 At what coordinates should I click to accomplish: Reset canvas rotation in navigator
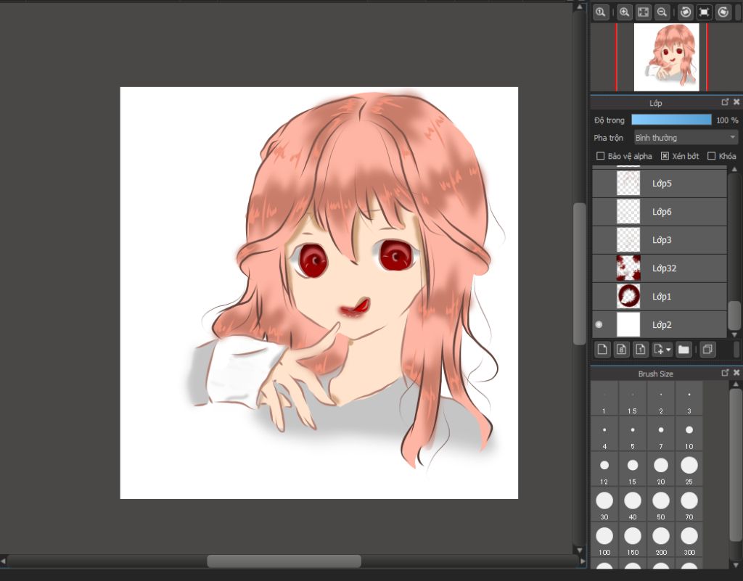click(704, 12)
